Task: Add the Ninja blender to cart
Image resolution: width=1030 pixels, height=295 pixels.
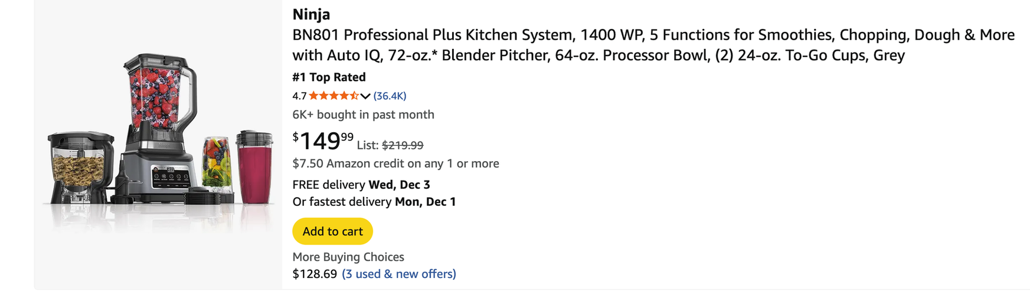Action: coord(332,231)
